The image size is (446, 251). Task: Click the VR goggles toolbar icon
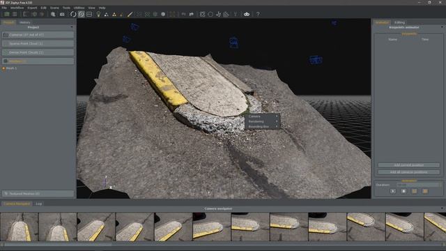(x=247, y=14)
